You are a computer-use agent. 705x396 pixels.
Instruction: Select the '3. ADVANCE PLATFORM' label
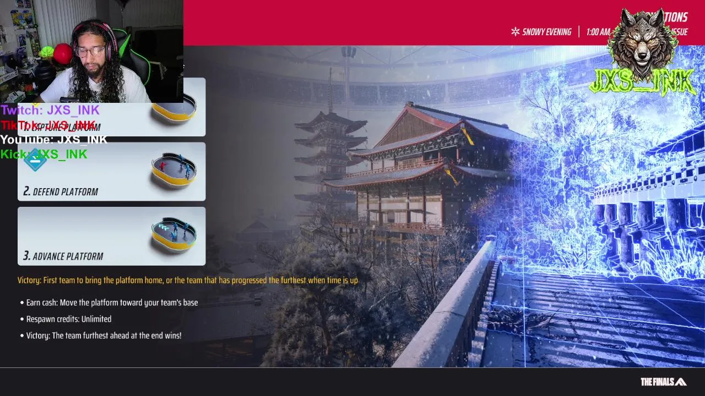point(63,256)
